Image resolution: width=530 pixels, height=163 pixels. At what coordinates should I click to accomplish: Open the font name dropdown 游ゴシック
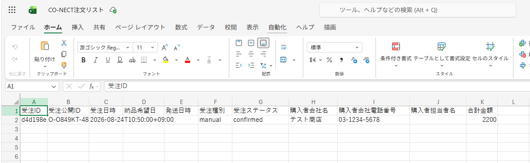pyautogui.click(x=127, y=48)
